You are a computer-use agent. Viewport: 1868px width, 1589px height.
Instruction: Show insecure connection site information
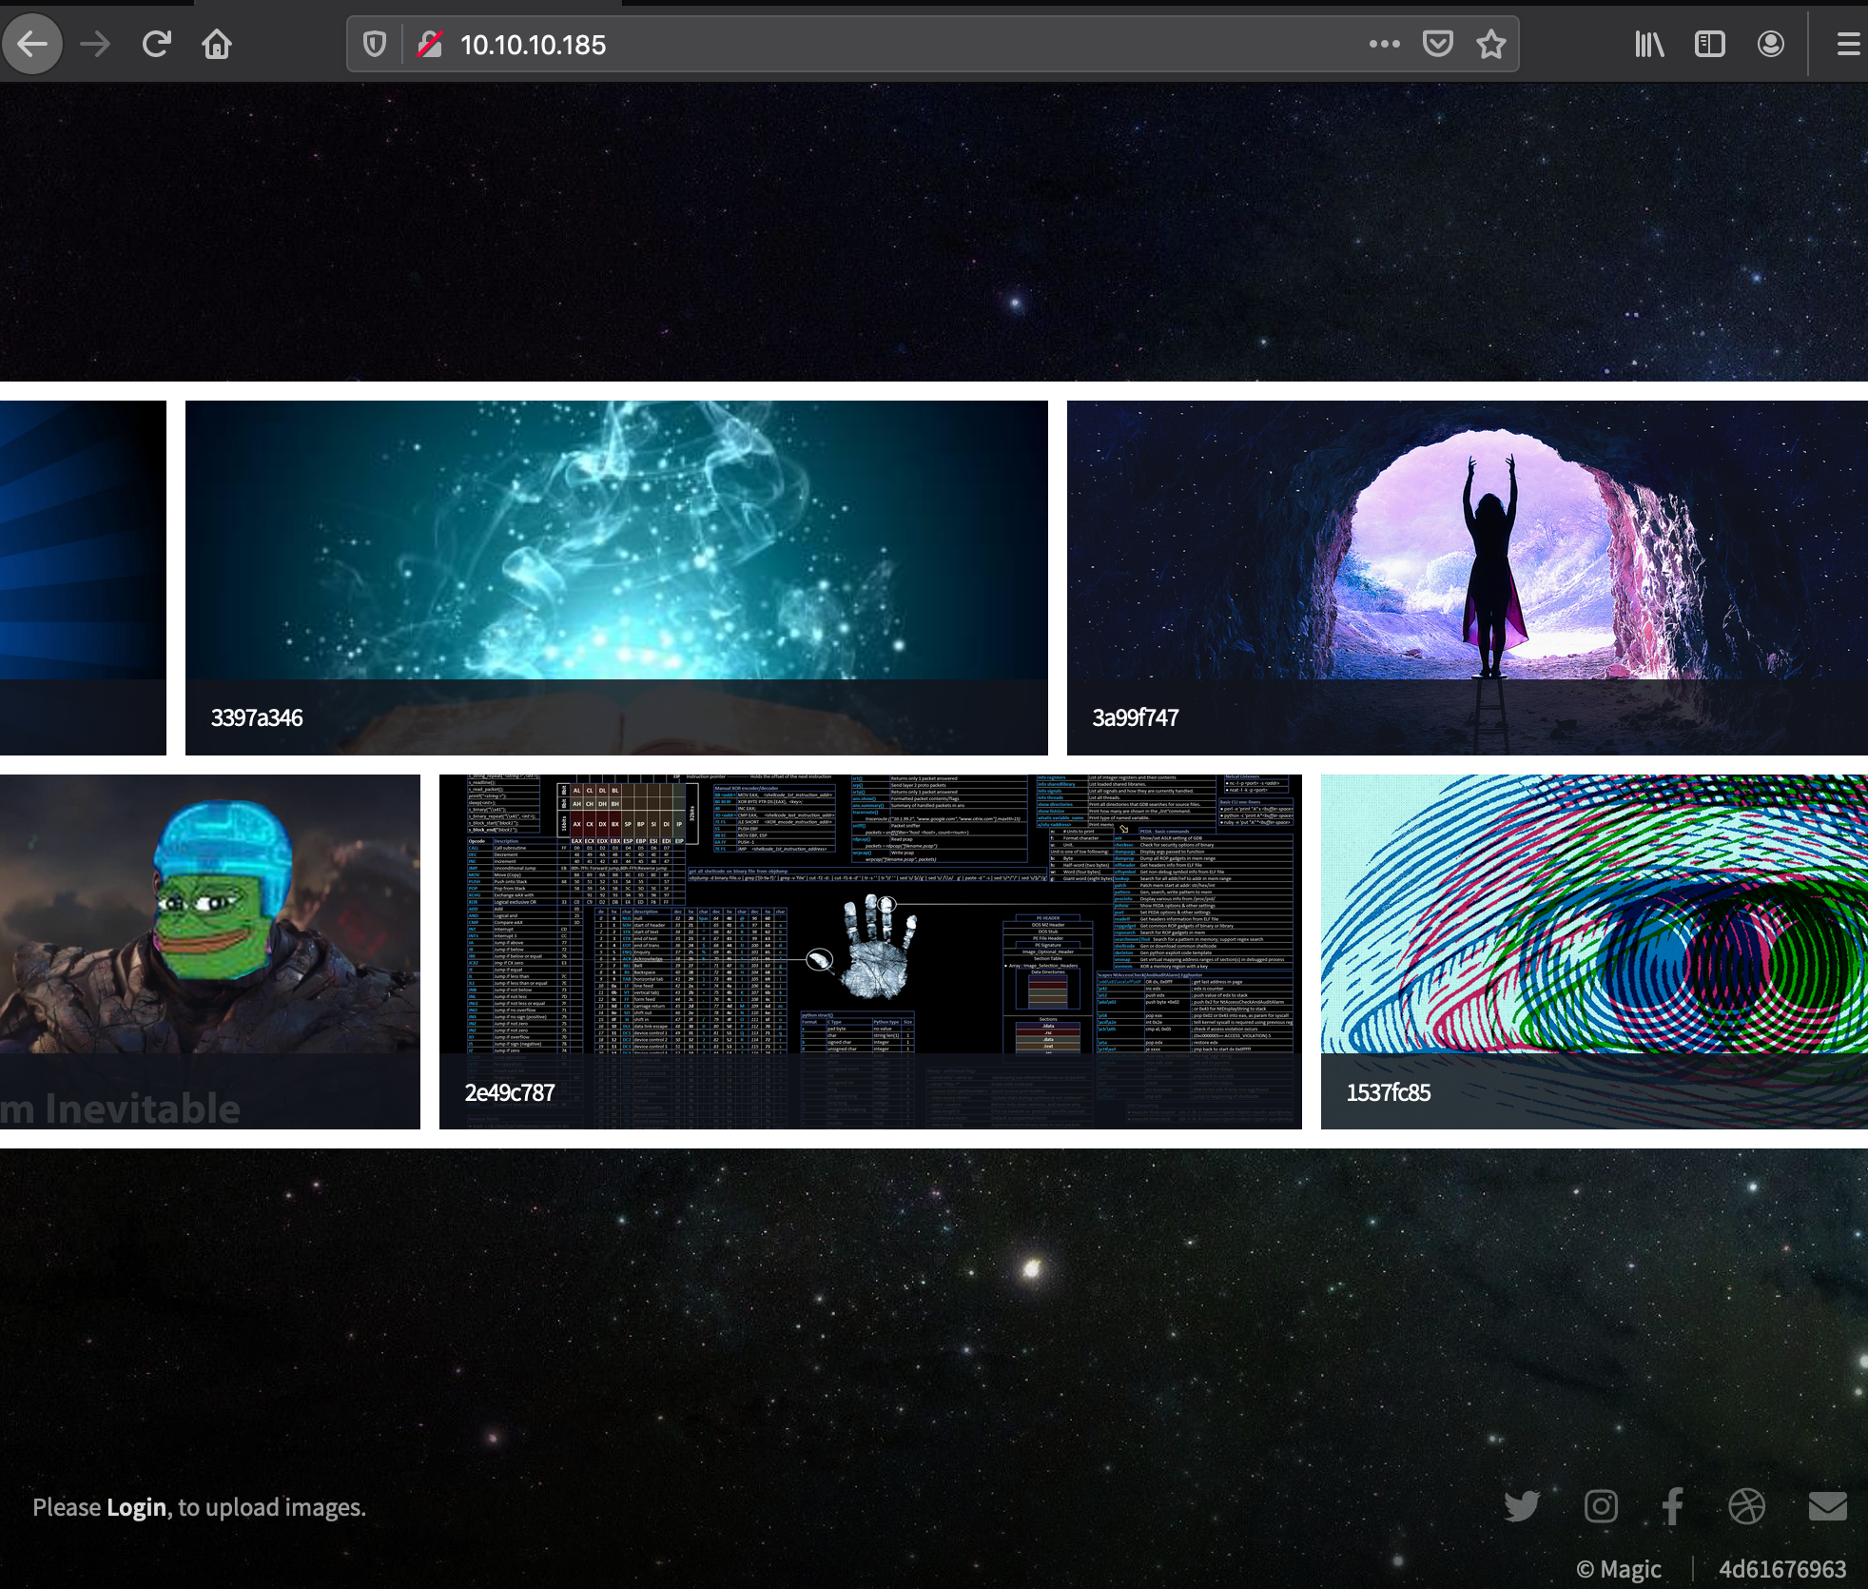(430, 44)
